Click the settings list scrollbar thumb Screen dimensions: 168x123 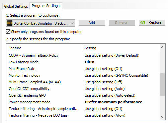(x=162, y=84)
